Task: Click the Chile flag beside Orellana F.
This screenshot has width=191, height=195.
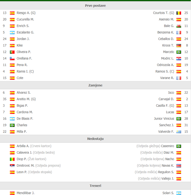Action: tap(12, 58)
